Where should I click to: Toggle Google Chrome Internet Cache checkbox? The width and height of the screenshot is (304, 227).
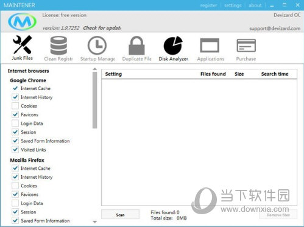[15, 88]
